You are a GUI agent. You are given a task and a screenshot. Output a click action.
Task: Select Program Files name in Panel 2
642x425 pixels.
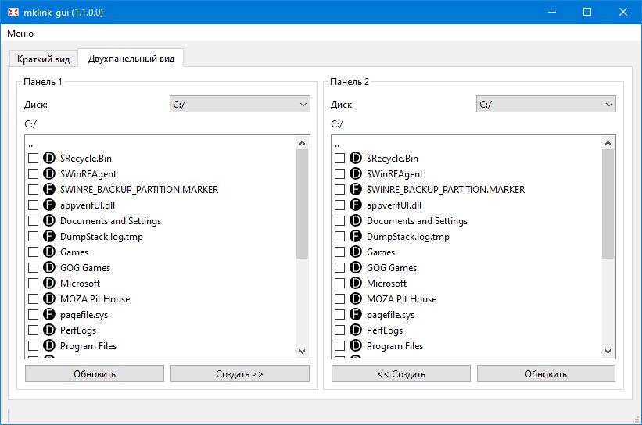(x=395, y=345)
